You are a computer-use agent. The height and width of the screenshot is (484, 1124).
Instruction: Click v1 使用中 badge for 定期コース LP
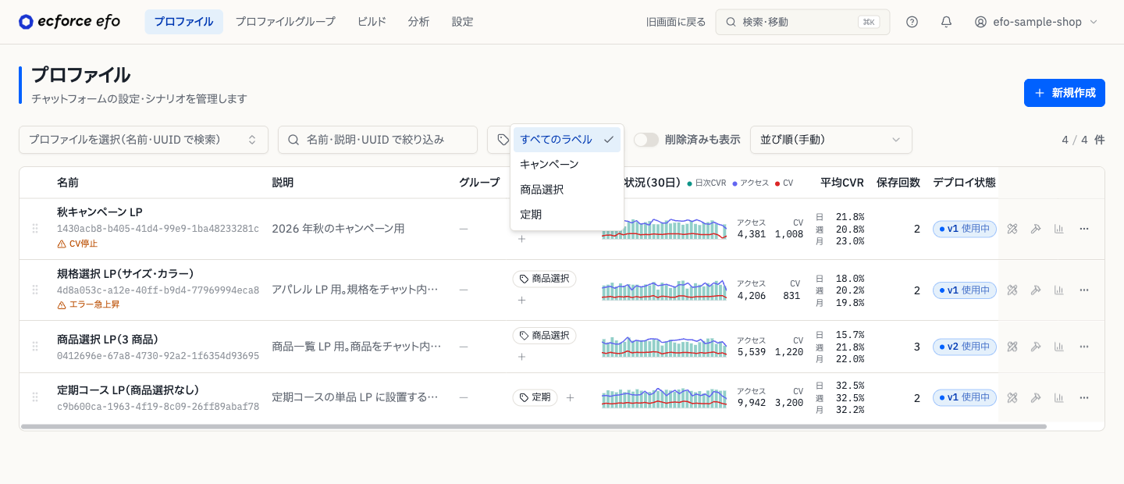(x=965, y=397)
